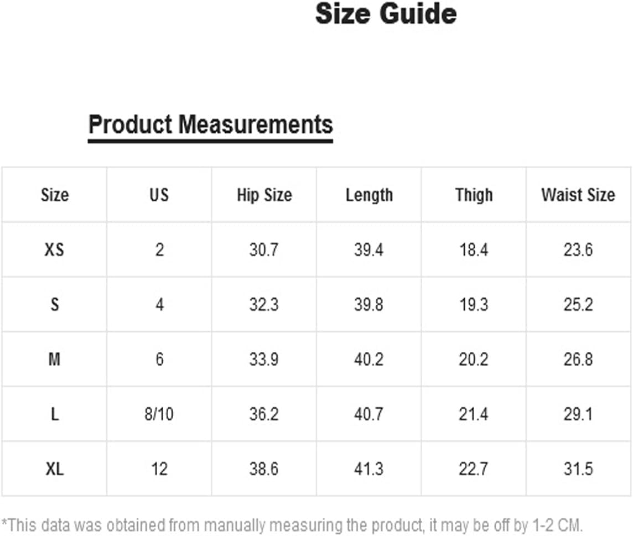Select the 26.8 waist size cell
Screen dimensions: 633x536
click(578, 359)
